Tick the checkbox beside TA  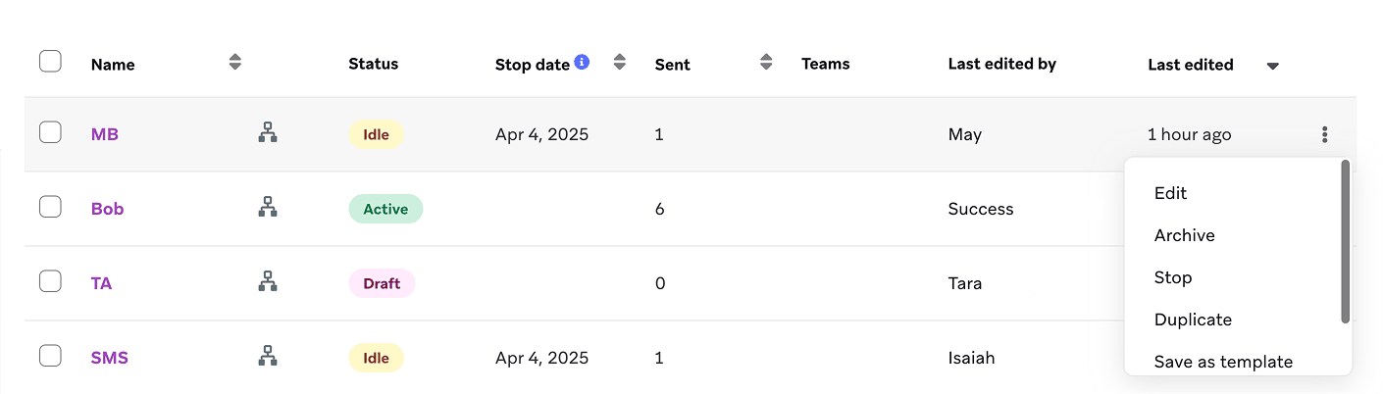50,281
